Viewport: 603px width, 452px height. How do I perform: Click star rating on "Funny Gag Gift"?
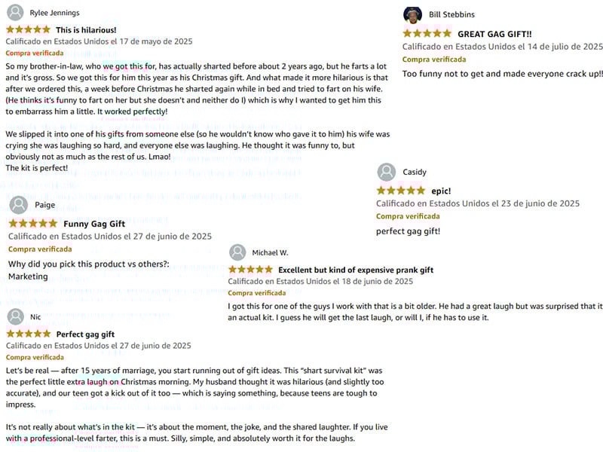(32, 224)
